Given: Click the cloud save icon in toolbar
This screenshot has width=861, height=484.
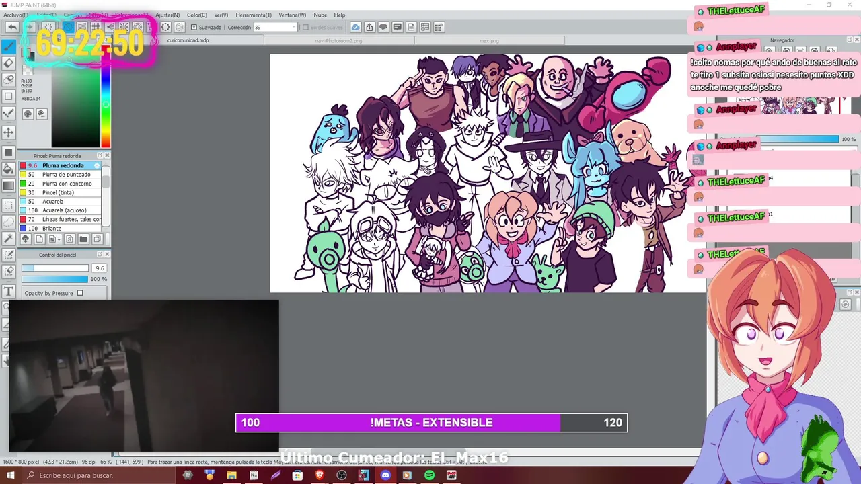Looking at the screenshot, I should pyautogui.click(x=355, y=27).
